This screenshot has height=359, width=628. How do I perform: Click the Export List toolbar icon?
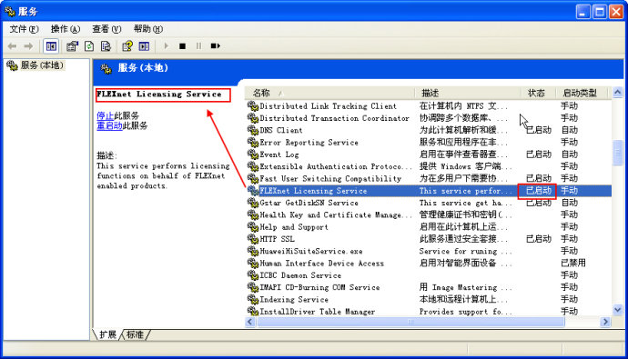tap(106, 46)
